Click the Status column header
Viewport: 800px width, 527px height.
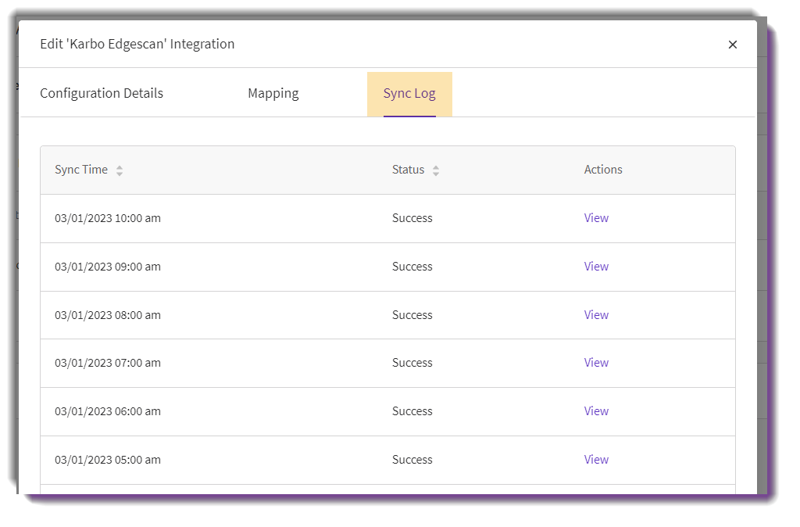(x=408, y=170)
